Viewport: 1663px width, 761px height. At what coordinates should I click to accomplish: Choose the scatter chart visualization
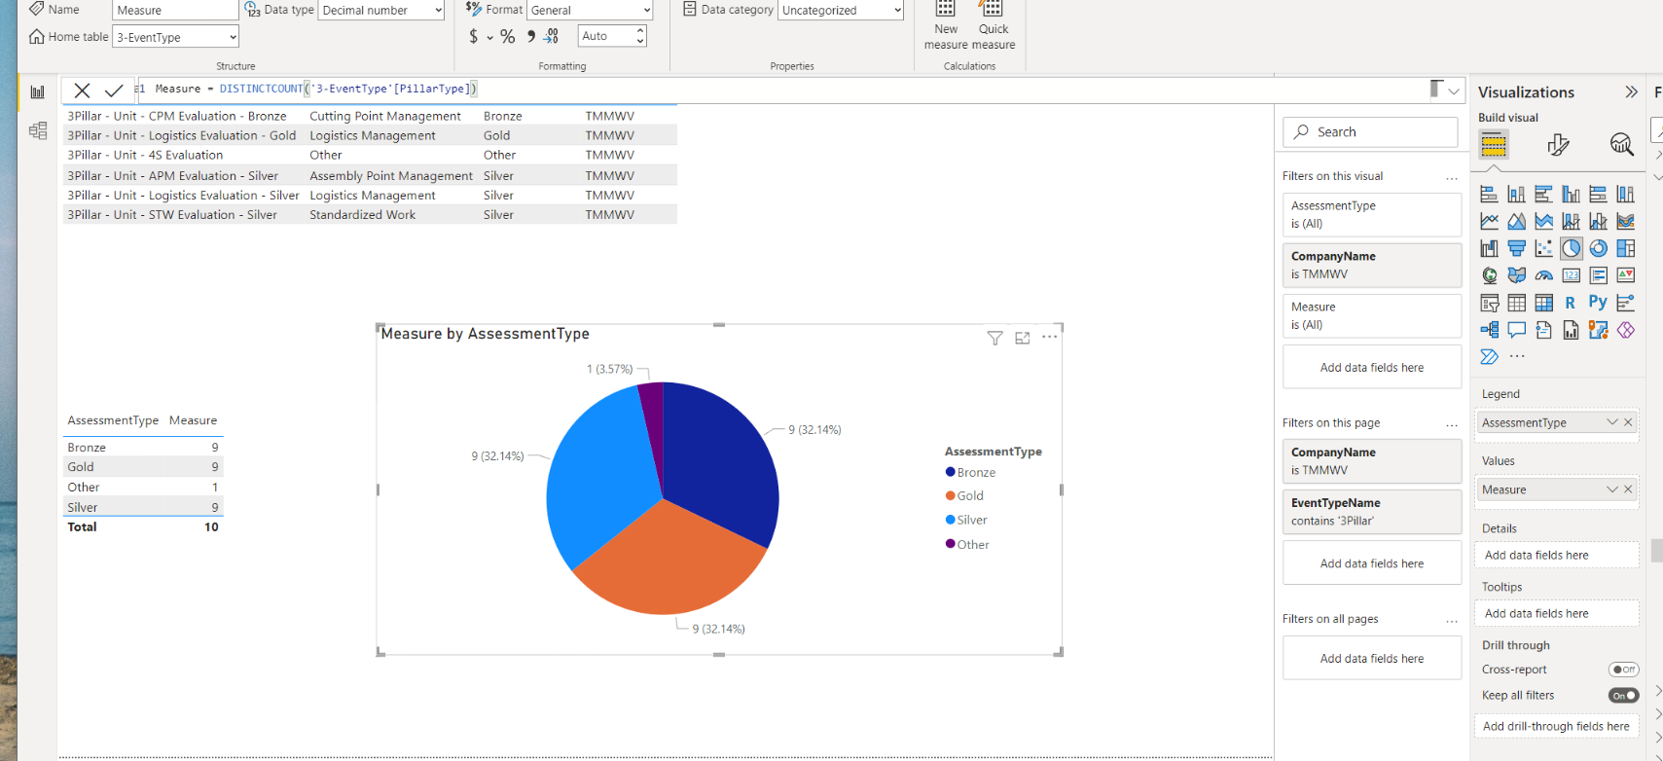pyautogui.click(x=1543, y=248)
